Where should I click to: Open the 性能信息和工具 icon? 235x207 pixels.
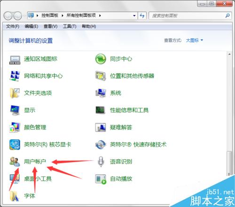100,110
